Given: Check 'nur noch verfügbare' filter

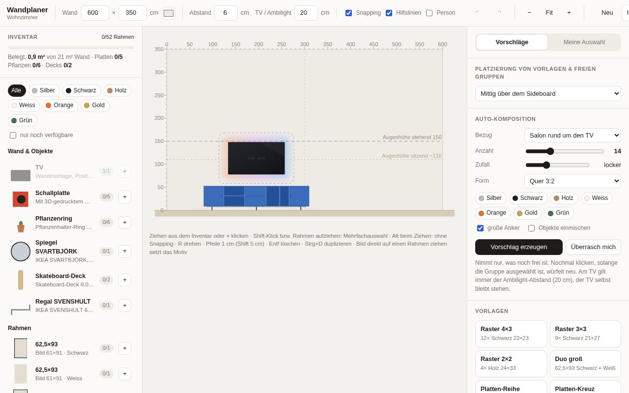Looking at the screenshot, I should 13,135.
